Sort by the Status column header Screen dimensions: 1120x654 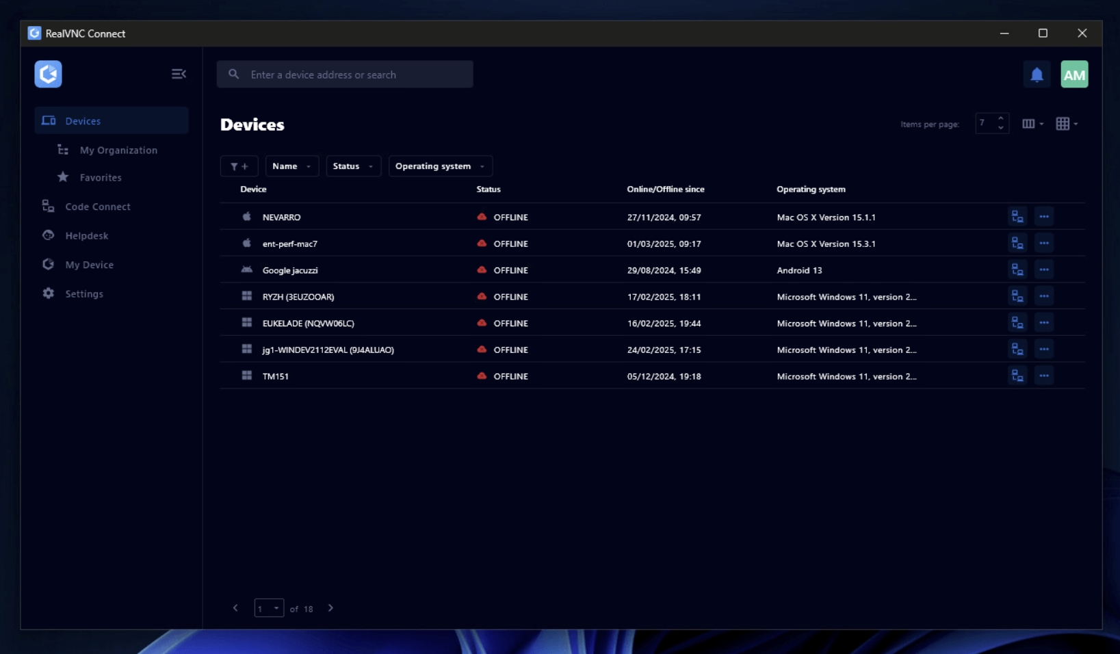489,189
